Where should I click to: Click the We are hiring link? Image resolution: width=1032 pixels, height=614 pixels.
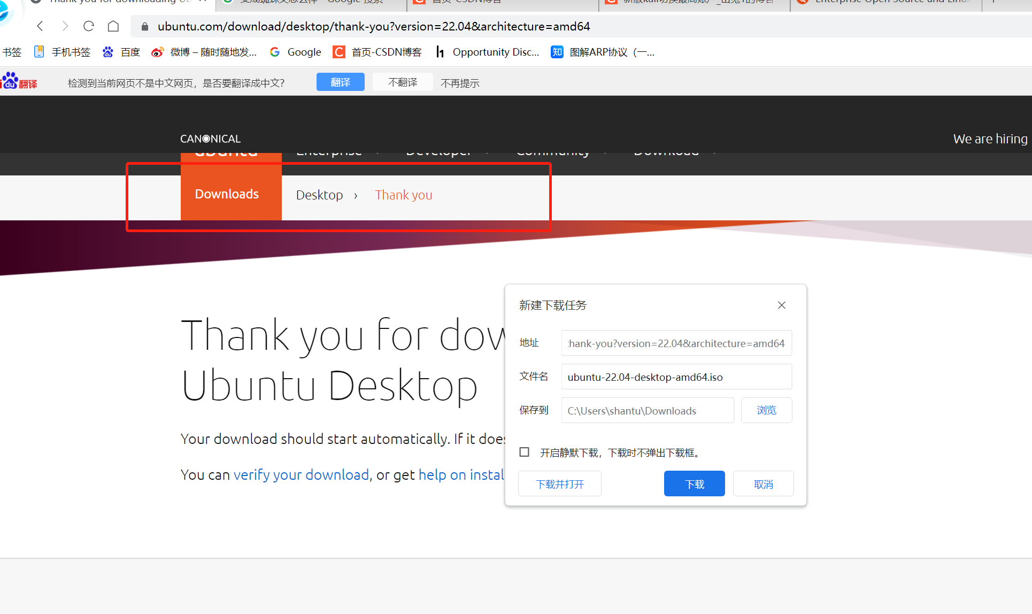pos(990,139)
